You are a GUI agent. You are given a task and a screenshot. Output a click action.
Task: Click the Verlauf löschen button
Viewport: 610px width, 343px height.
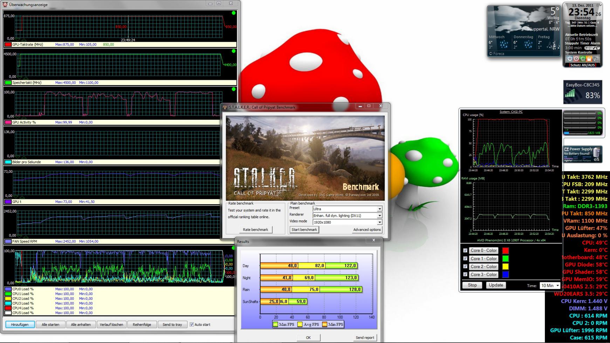pyautogui.click(x=111, y=324)
